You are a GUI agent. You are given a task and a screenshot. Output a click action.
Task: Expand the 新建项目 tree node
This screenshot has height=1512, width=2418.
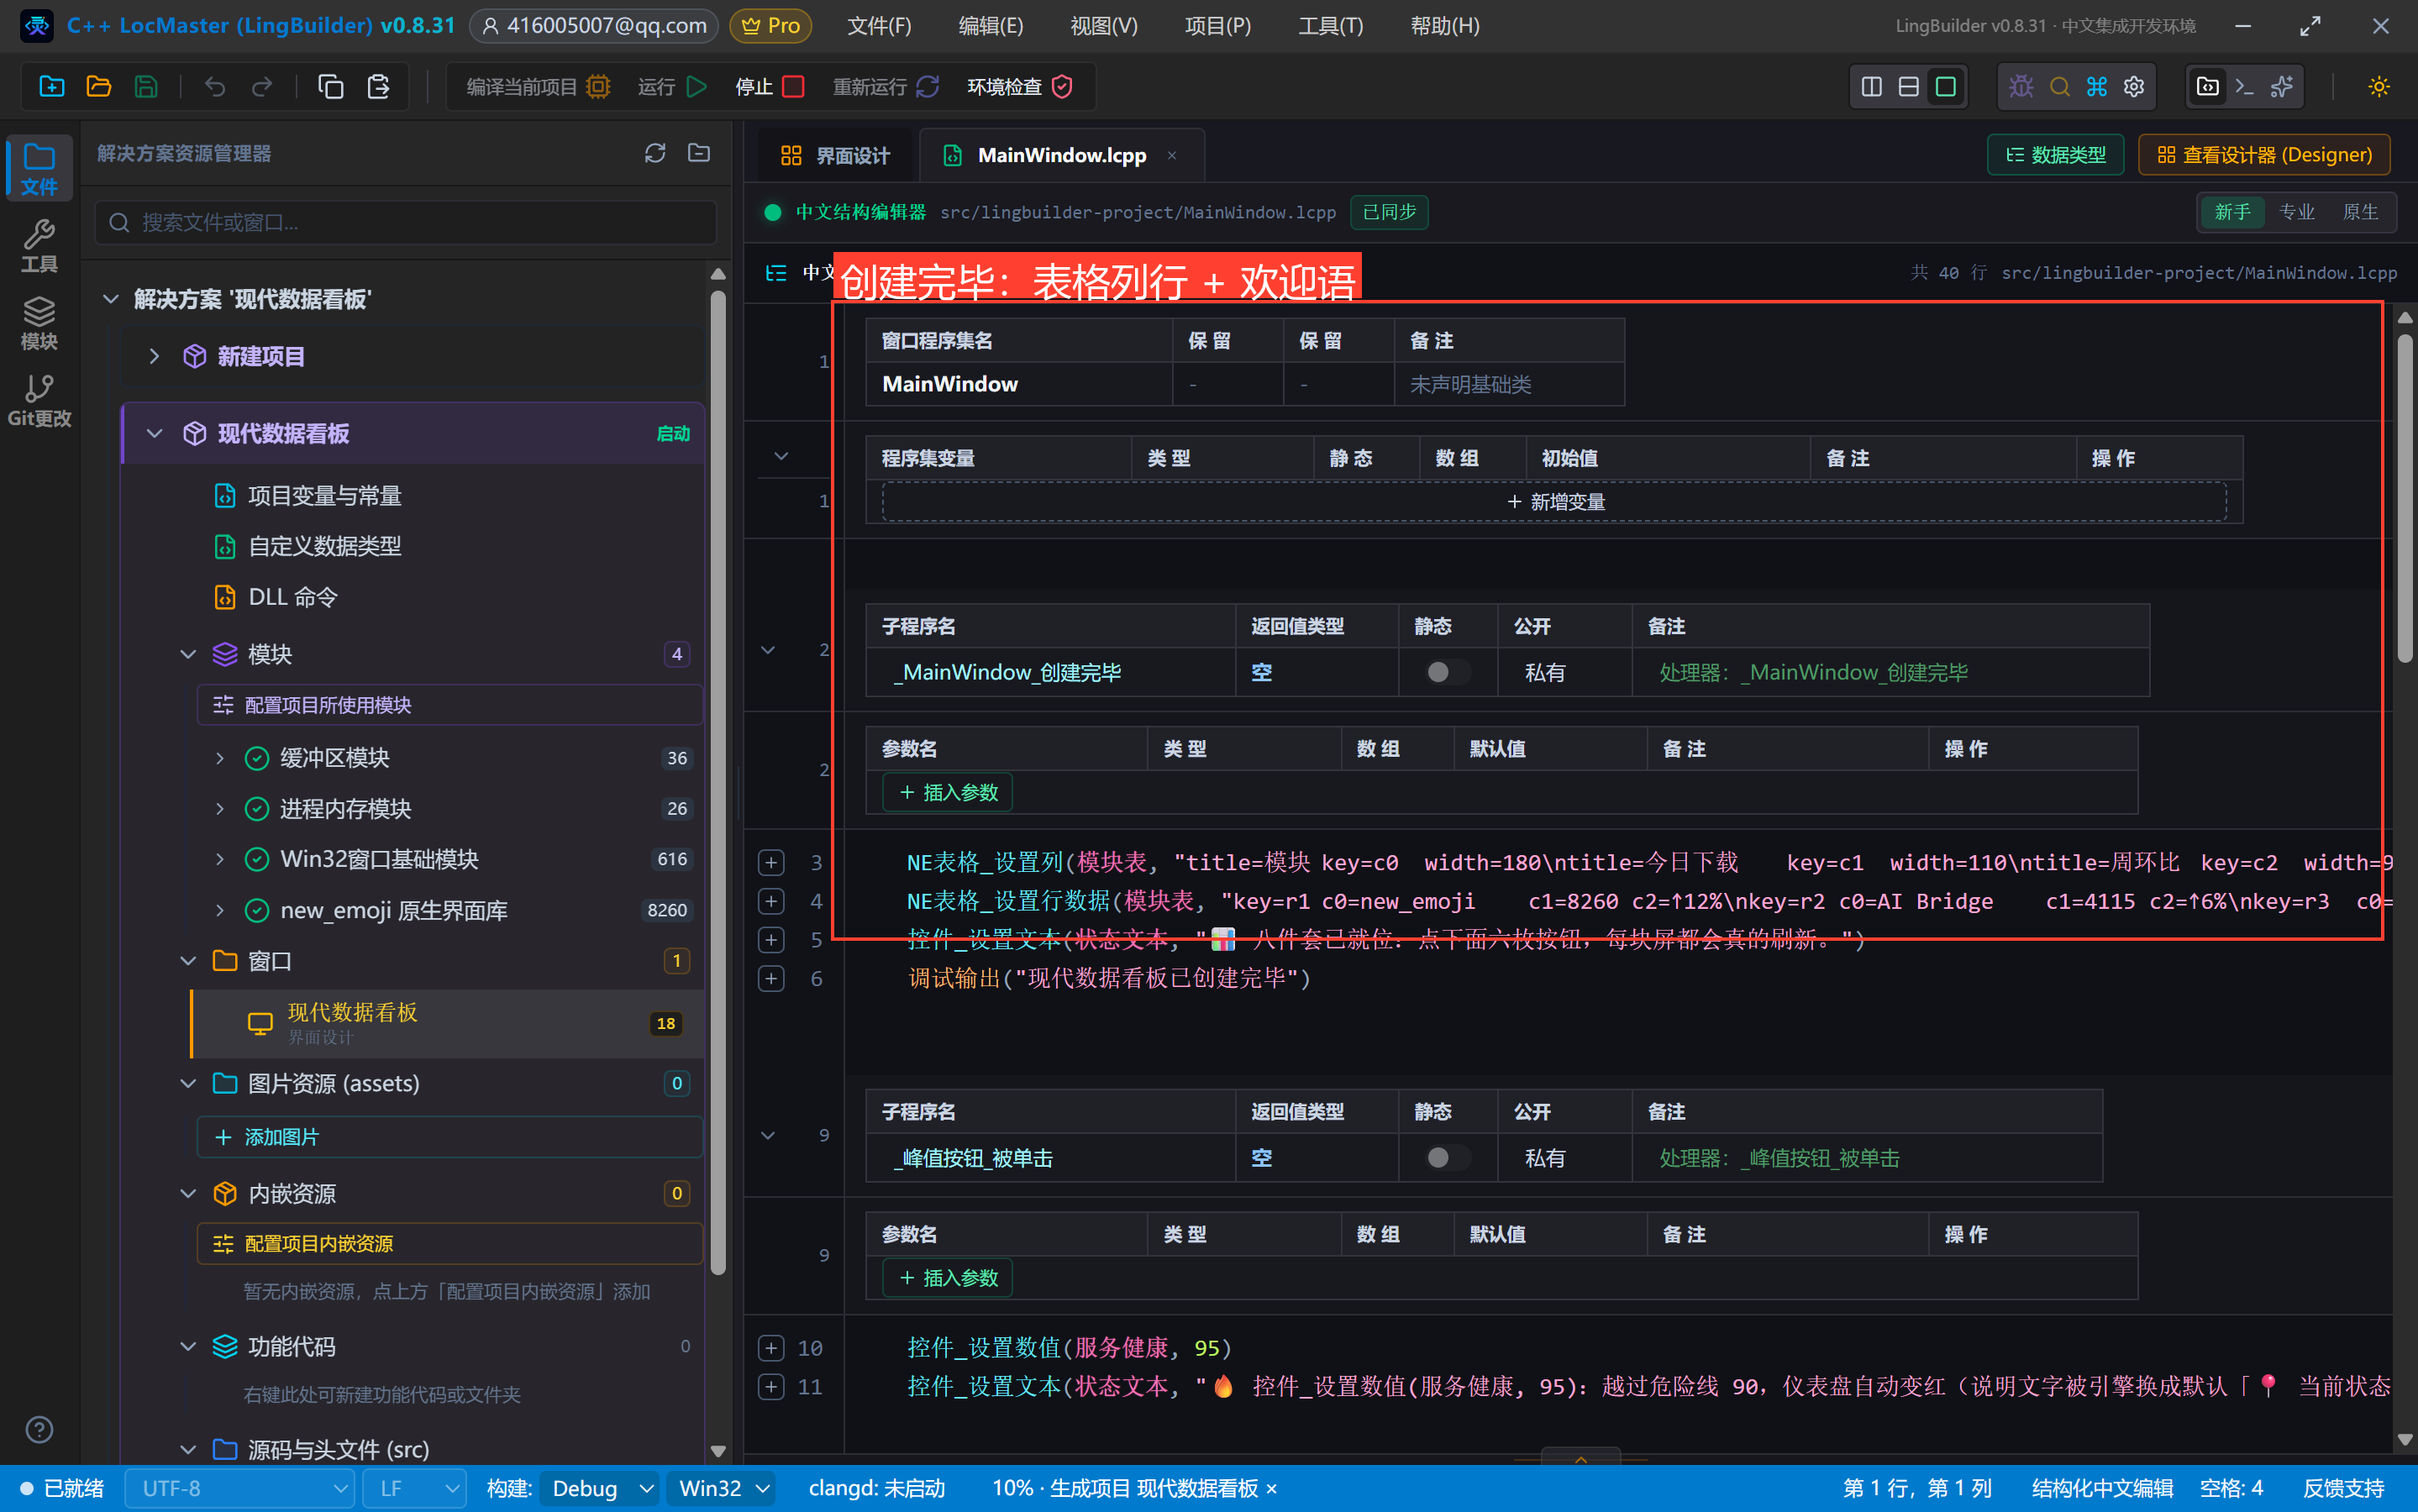(x=154, y=356)
